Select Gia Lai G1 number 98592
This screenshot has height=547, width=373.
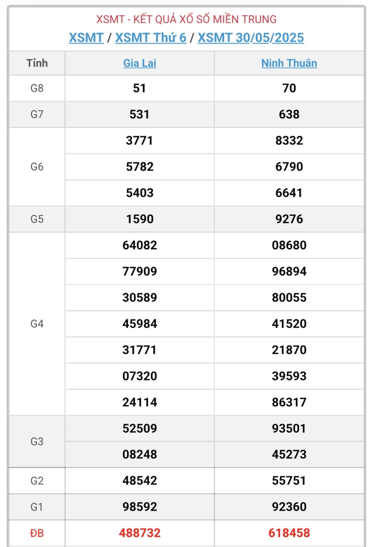[139, 507]
